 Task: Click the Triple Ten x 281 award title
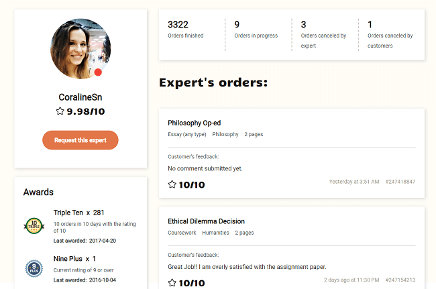[x=78, y=213]
